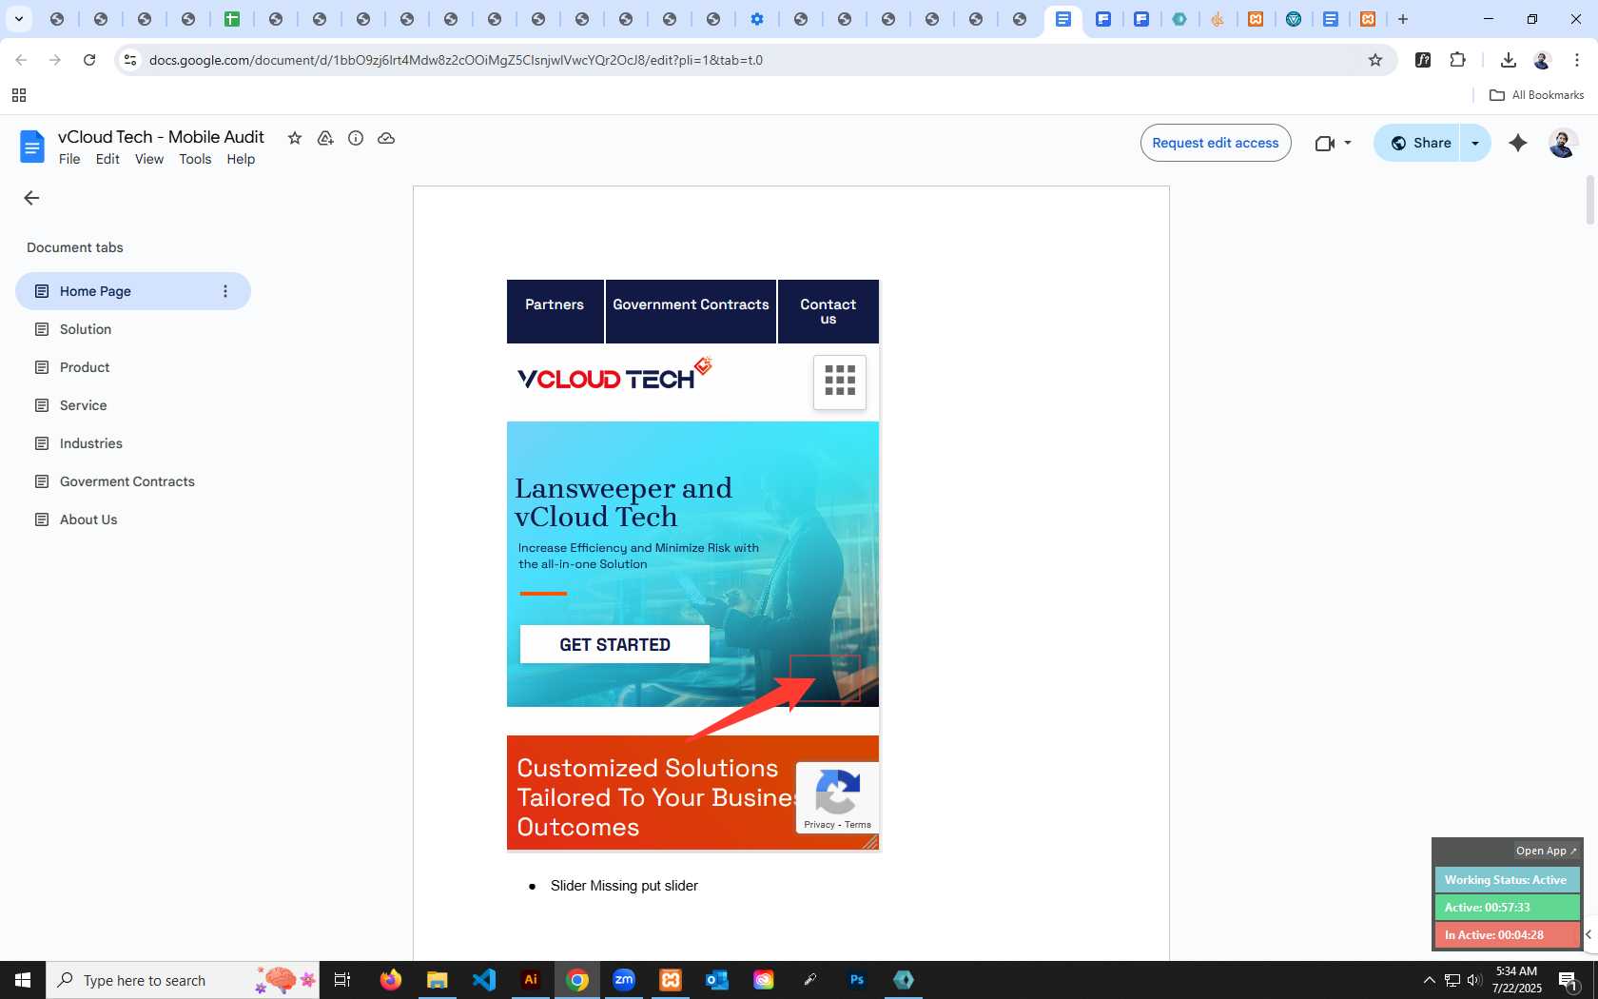The width and height of the screenshot is (1598, 999).
Task: Switch to Goverment Contracts document tab
Action: click(x=127, y=481)
